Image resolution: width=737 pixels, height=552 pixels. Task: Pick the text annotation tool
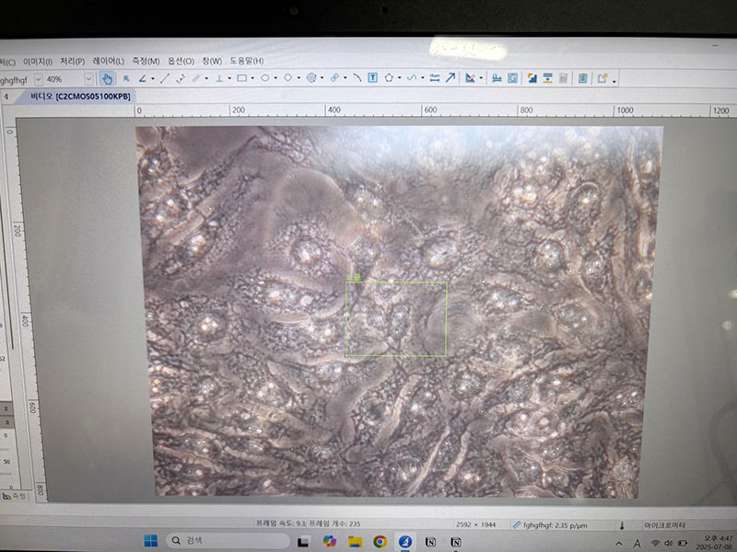pos(373,79)
